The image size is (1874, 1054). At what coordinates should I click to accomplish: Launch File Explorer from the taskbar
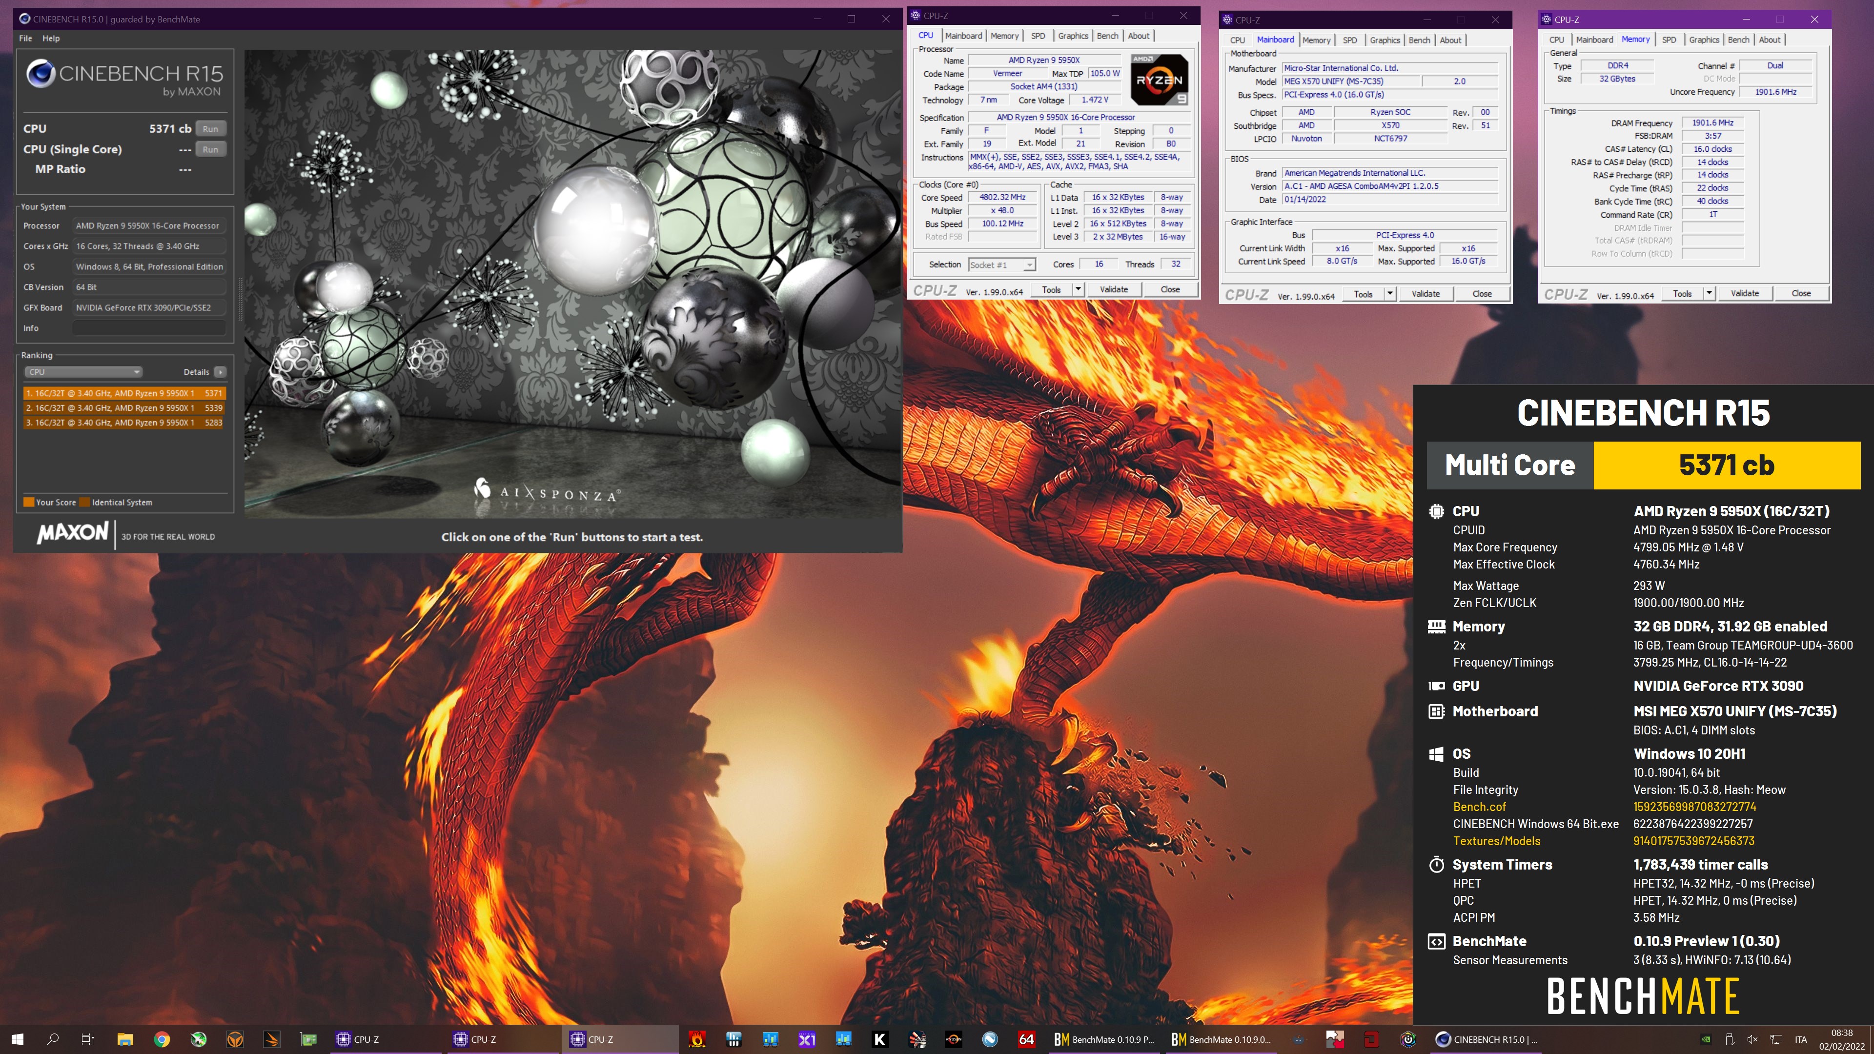pyautogui.click(x=125, y=1039)
